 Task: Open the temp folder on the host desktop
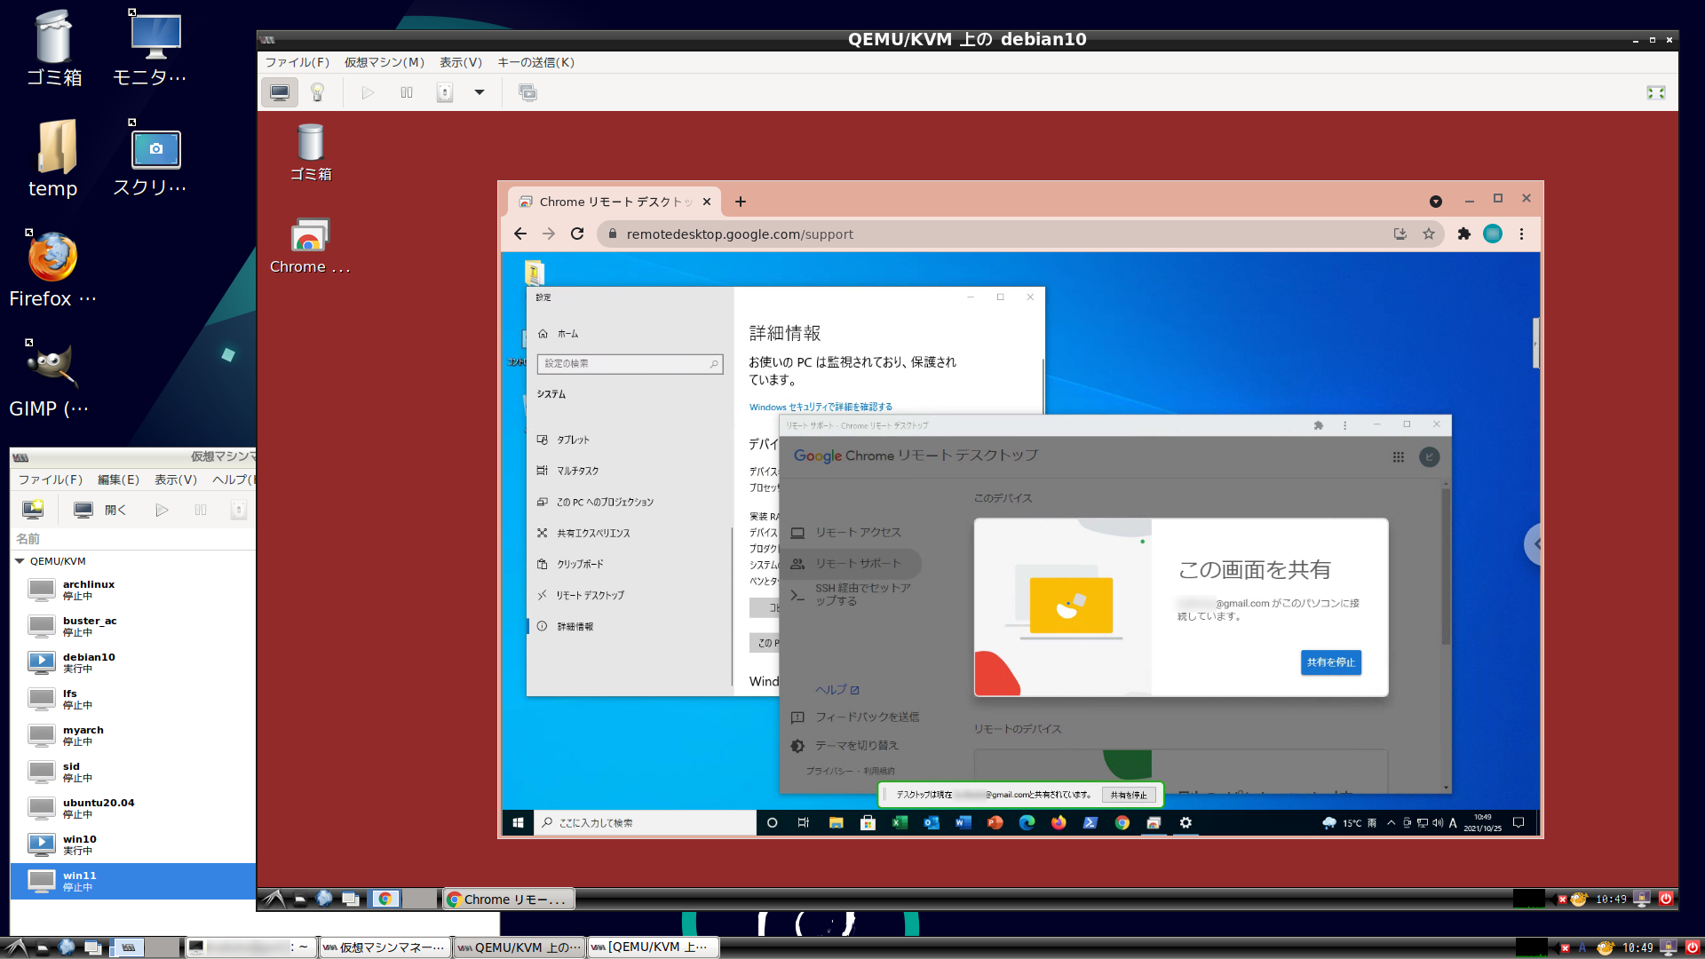click(53, 159)
